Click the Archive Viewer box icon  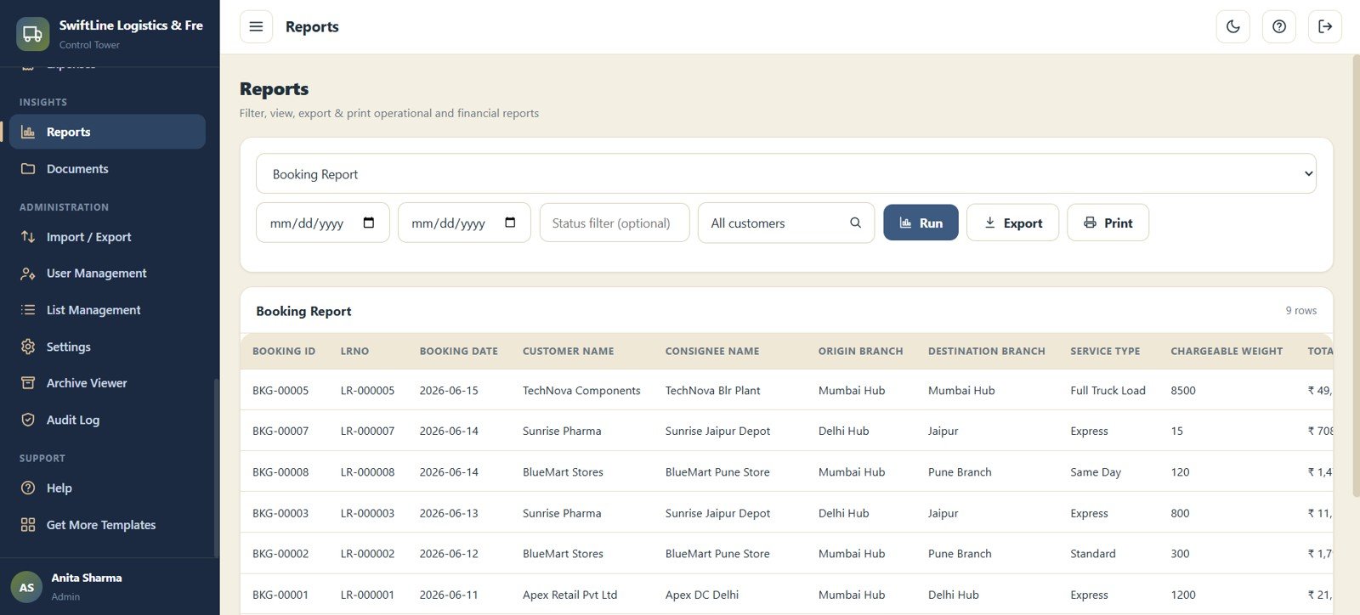[x=28, y=383]
